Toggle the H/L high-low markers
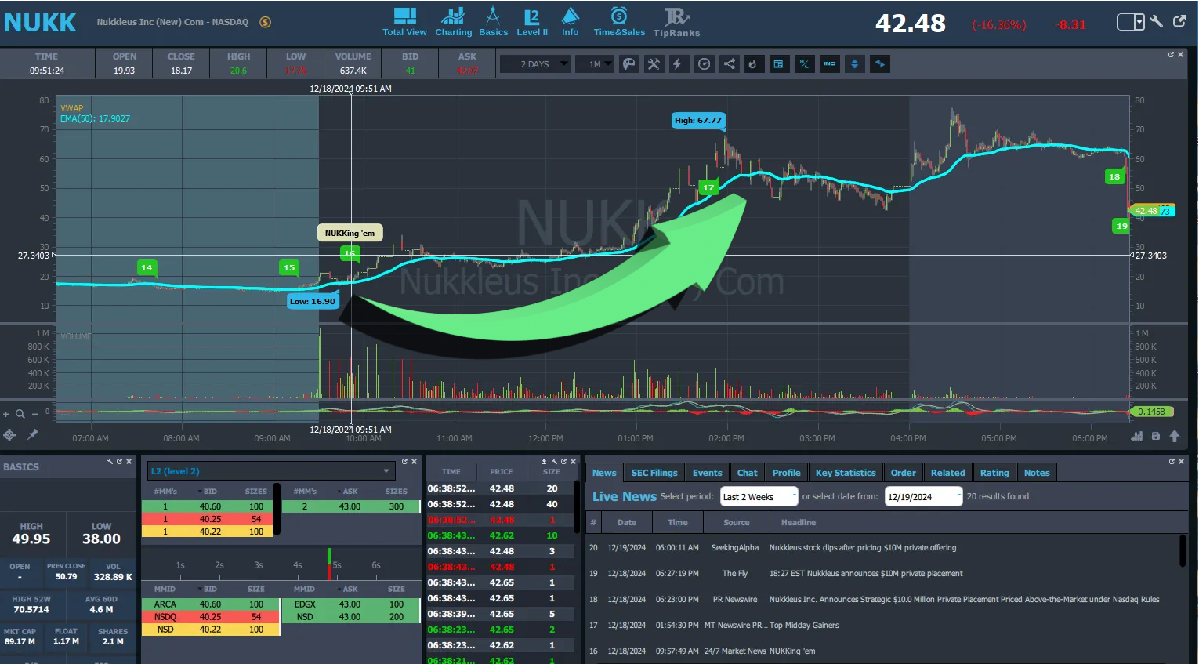1199x664 pixels. 804,64
